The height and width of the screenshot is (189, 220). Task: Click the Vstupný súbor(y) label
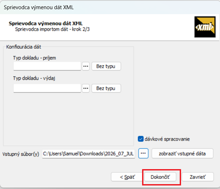[21, 154]
